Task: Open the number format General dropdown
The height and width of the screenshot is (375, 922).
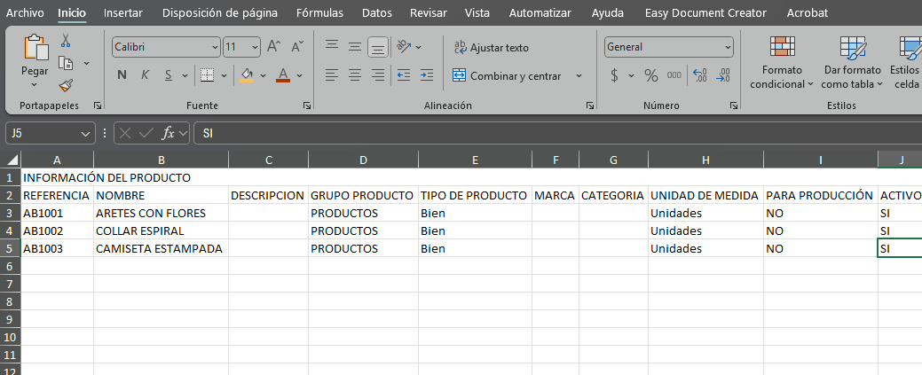Action: pos(728,47)
